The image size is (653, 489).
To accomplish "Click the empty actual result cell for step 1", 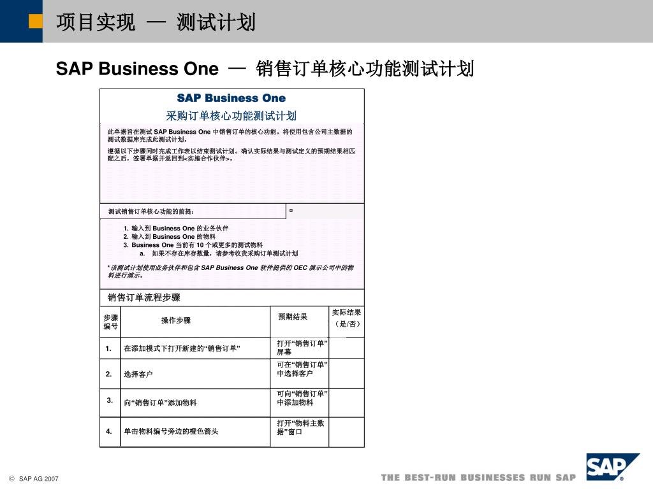I will [346, 348].
